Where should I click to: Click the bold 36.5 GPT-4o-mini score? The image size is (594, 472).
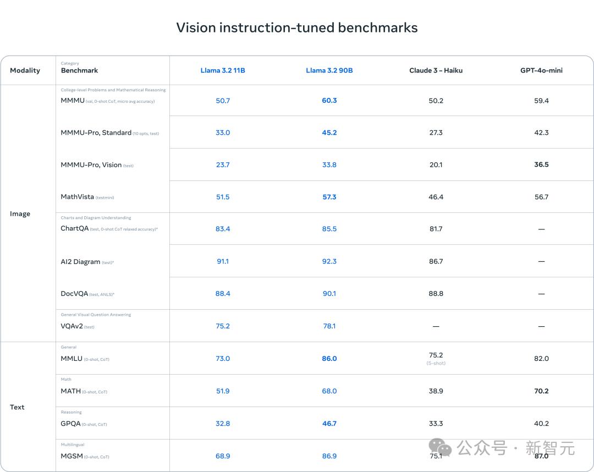[x=541, y=164]
